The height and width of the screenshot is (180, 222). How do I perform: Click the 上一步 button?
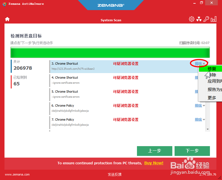[155, 151]
